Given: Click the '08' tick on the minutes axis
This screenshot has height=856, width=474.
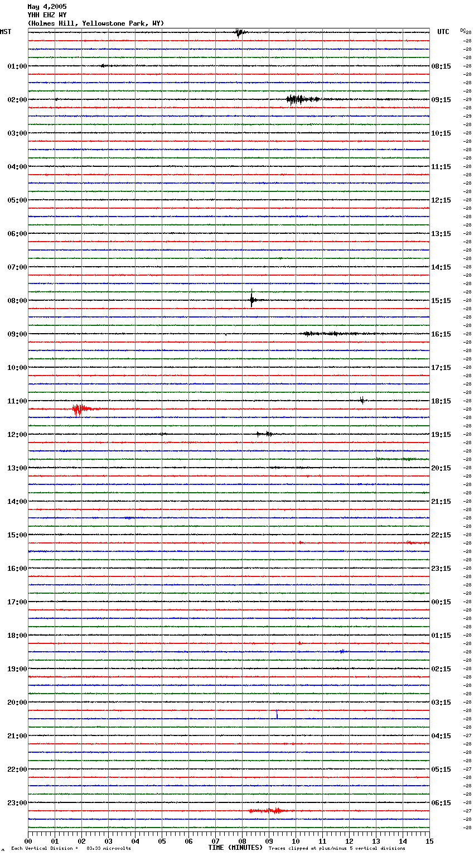Looking at the screenshot, I should [242, 841].
